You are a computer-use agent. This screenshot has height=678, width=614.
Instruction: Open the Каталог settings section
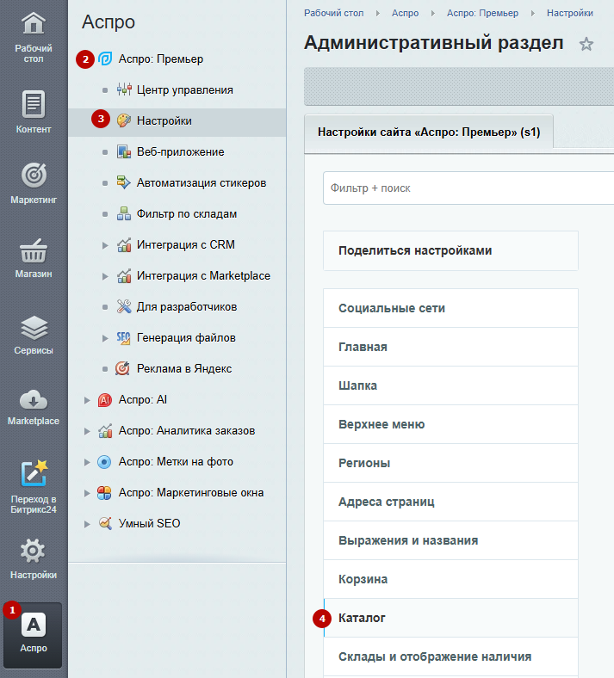point(450,618)
